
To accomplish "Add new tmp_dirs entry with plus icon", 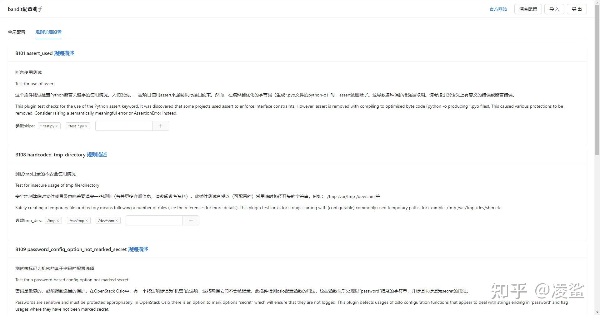I will pyautogui.click(x=191, y=220).
